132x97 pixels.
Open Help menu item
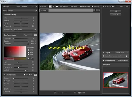127,7
